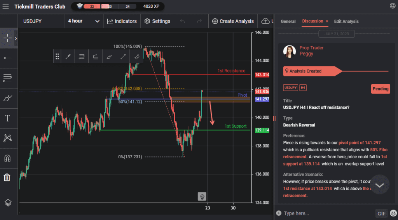This screenshot has width=398, height=220.
Task: Click the 0%(137.231) Fibonacci label
Action: (130, 157)
